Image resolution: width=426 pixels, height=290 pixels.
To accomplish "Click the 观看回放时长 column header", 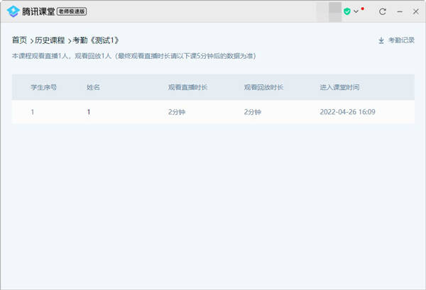I will [x=263, y=87].
